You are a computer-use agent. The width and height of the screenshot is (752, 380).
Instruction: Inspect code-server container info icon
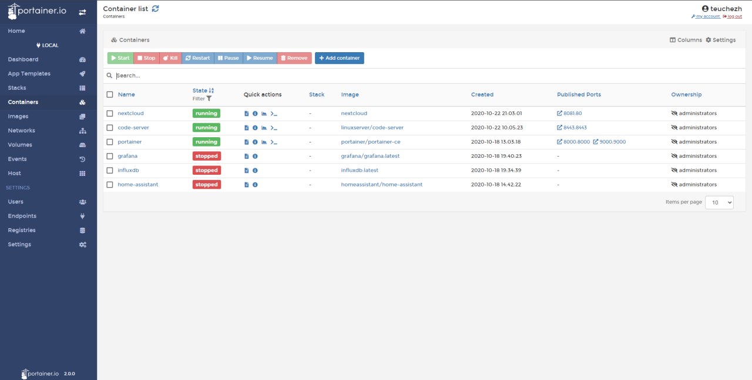(255, 127)
